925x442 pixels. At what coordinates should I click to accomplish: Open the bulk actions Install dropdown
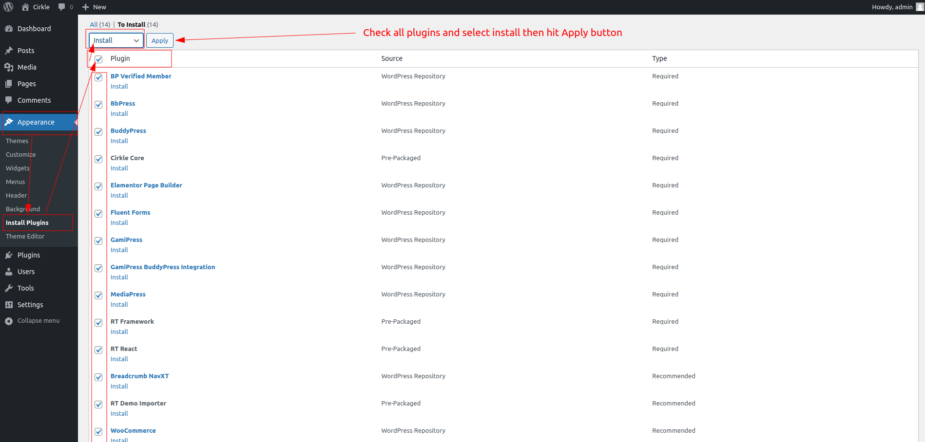click(x=116, y=40)
